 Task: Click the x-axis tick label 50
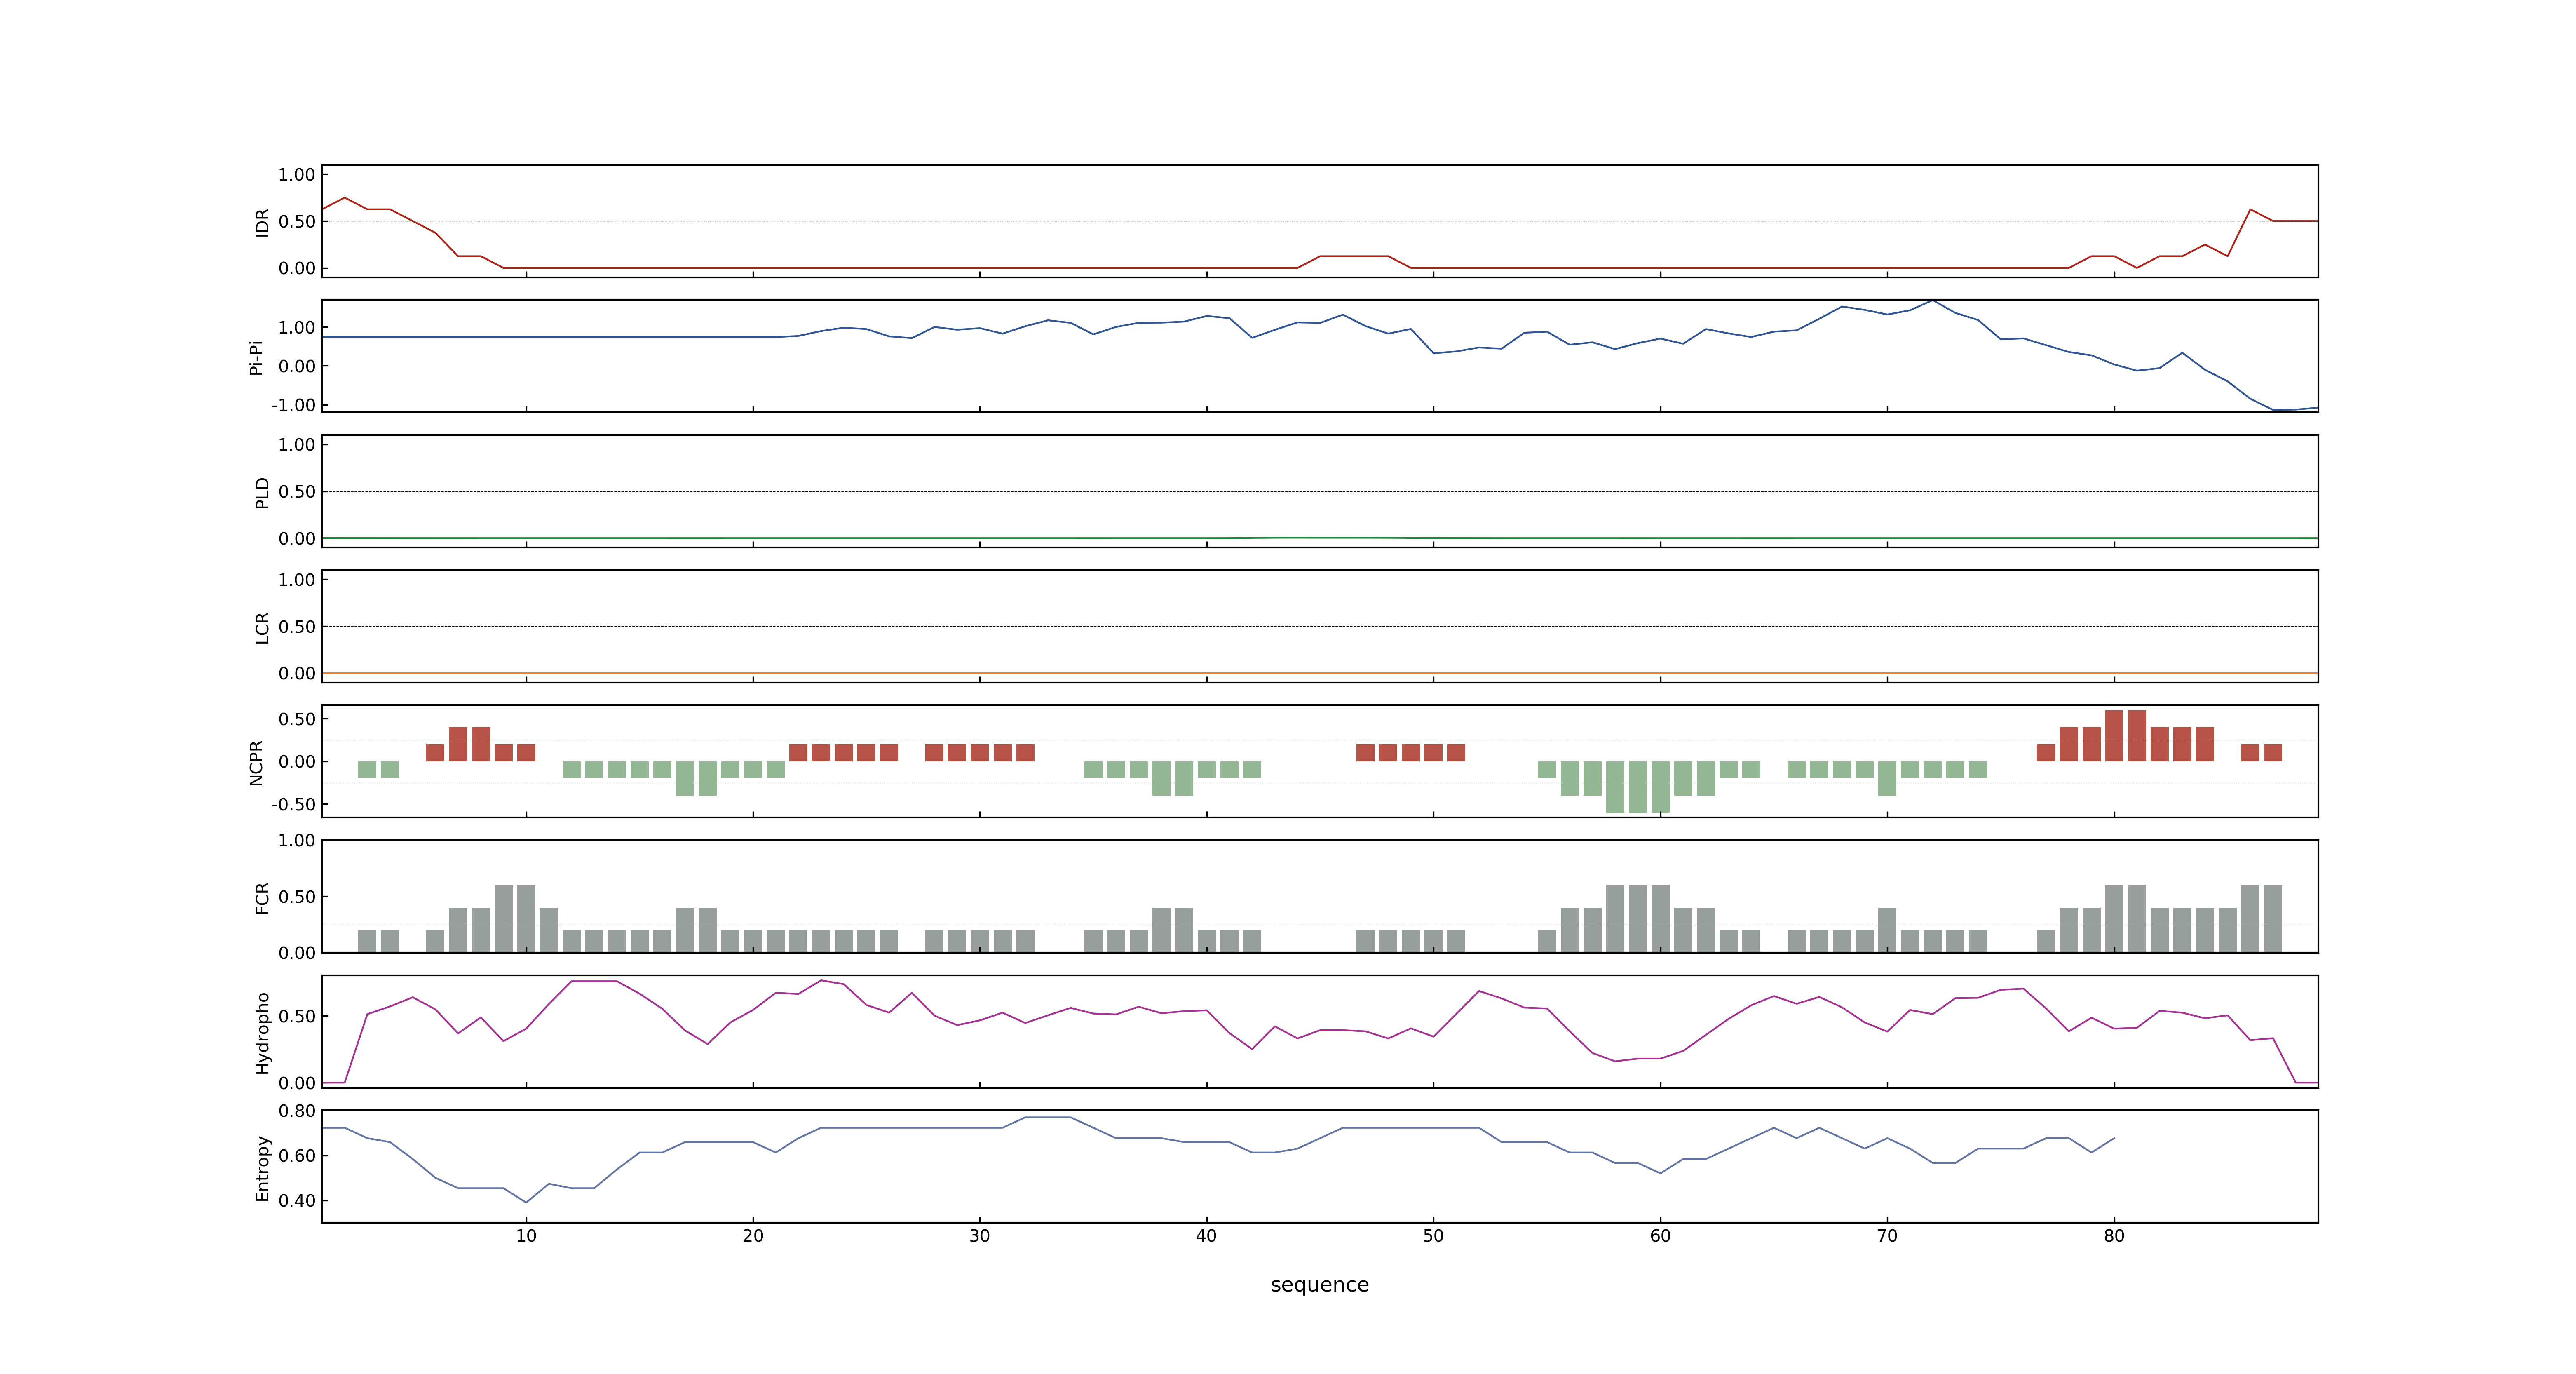click(1433, 1236)
